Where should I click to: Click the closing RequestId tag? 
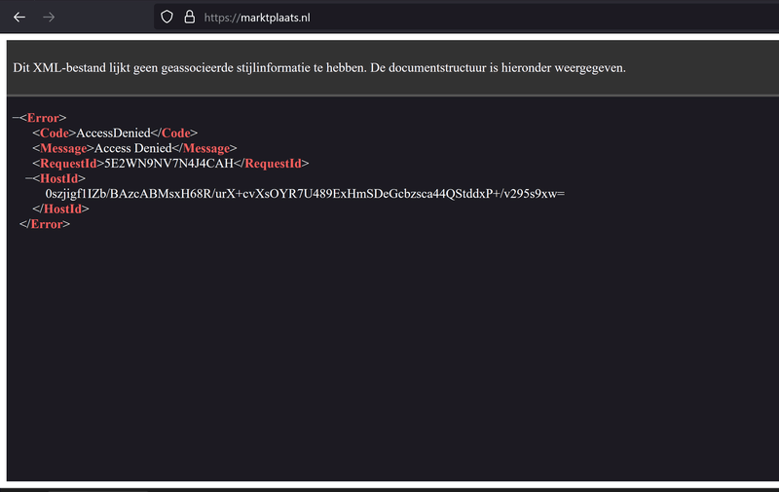pos(270,163)
